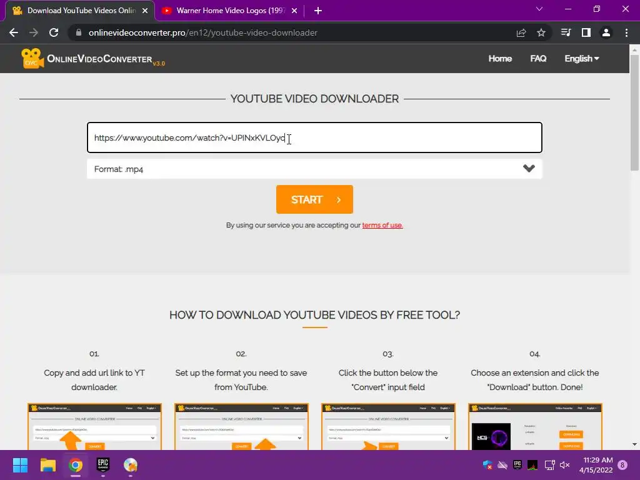Click inside the YouTube URL input field
640x480 pixels.
click(314, 137)
